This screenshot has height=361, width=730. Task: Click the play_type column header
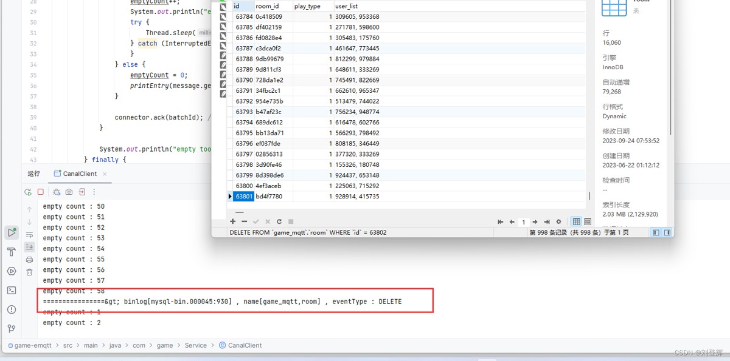click(313, 6)
